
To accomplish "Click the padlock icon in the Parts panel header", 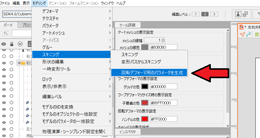I will (x=11, y=44).
